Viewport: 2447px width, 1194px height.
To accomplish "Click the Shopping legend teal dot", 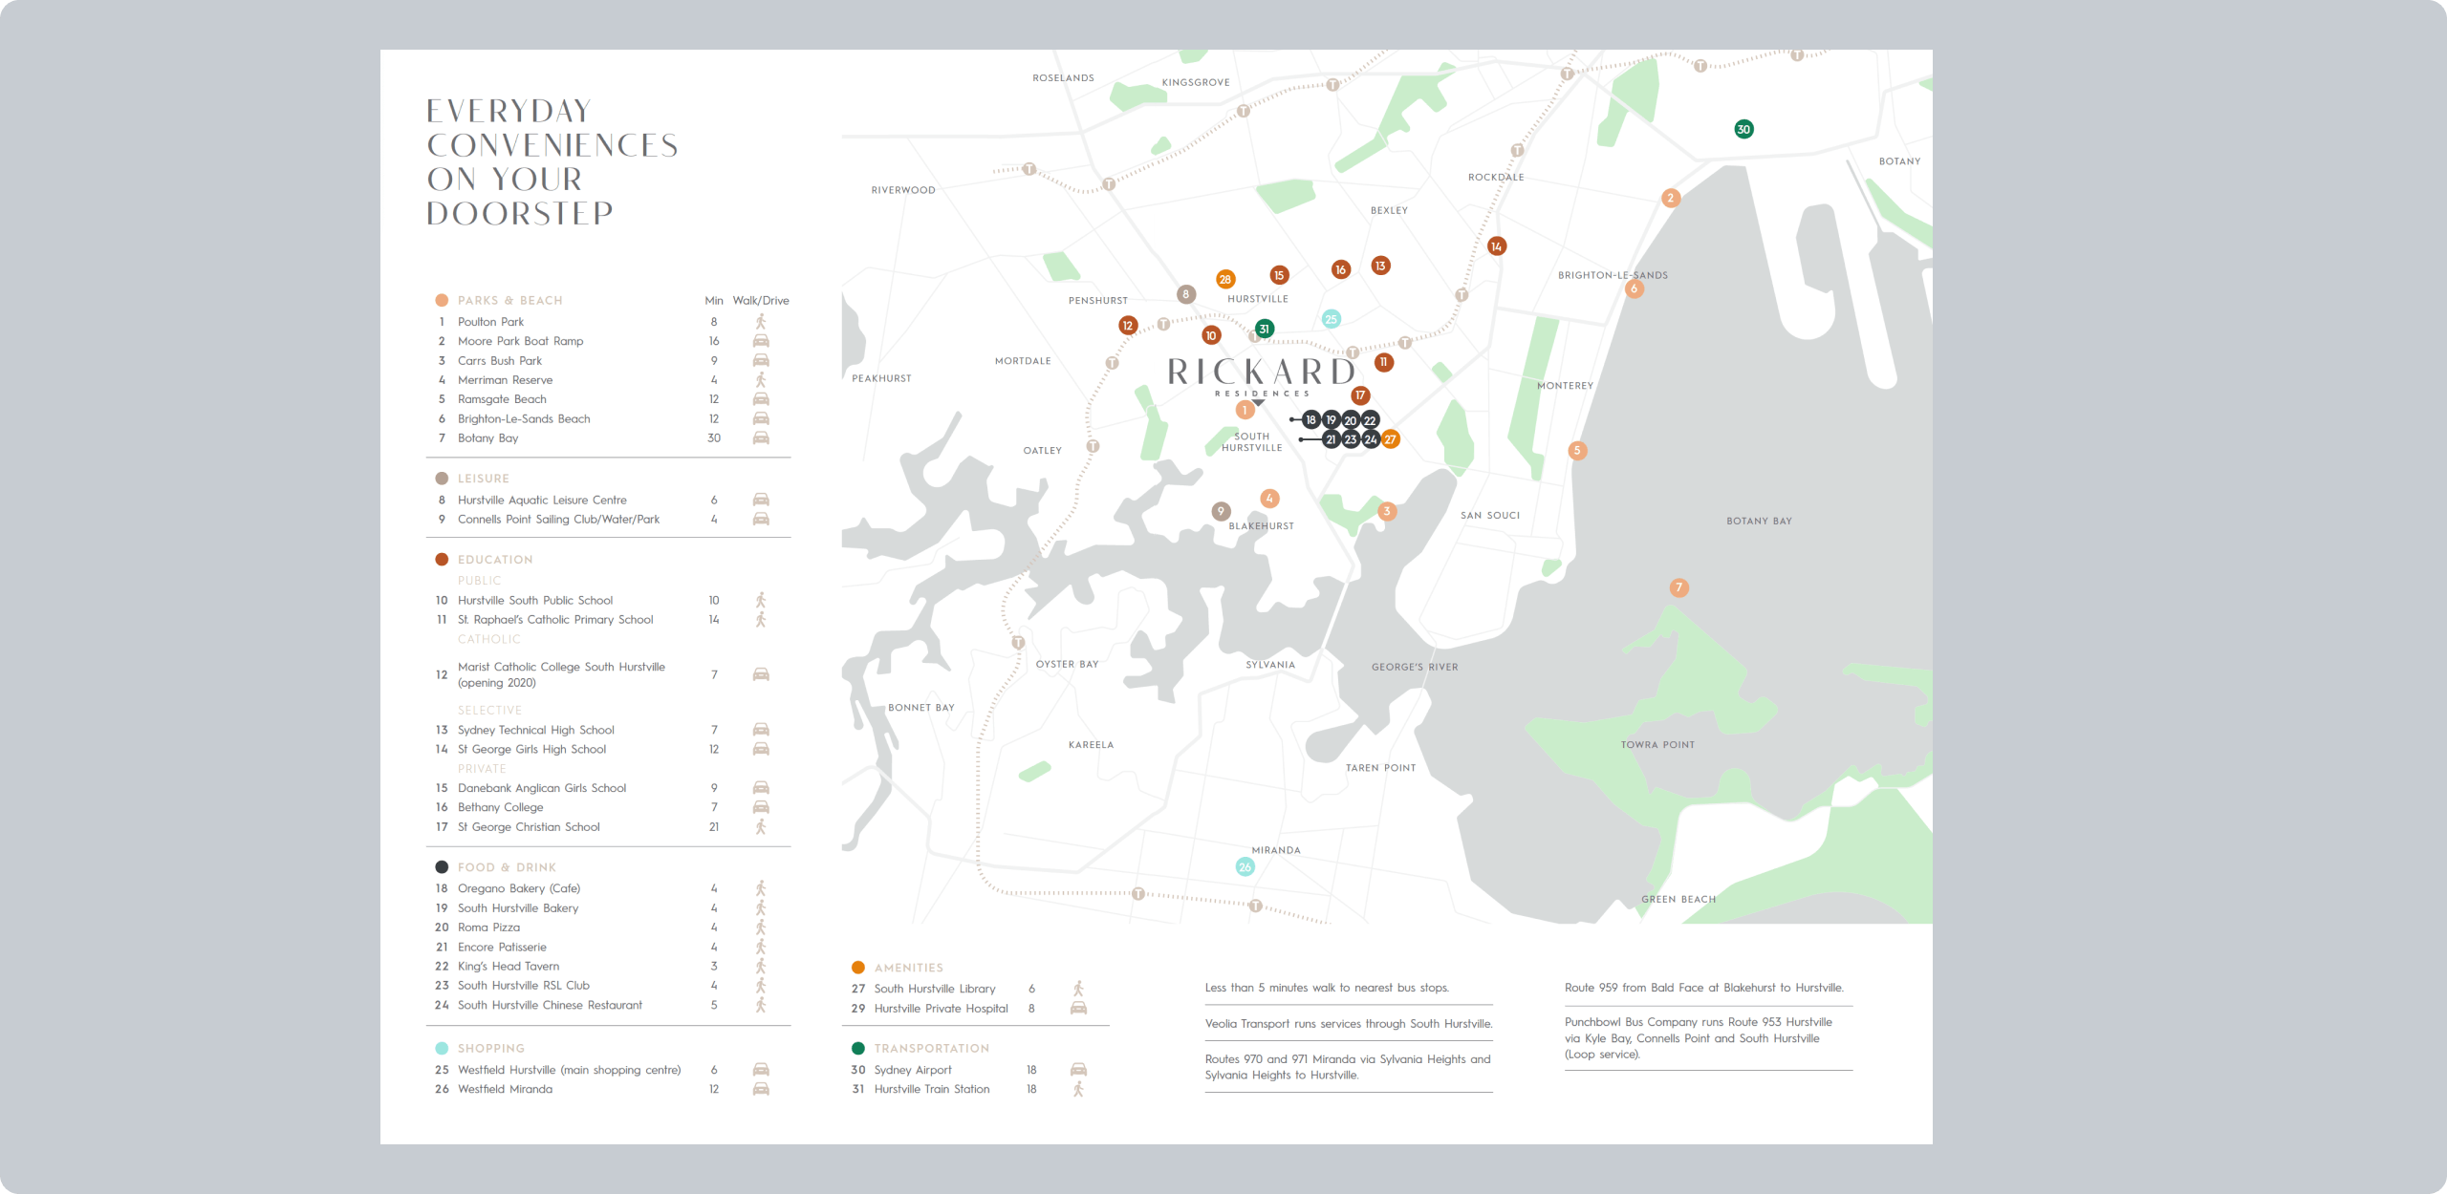I will coord(442,1048).
